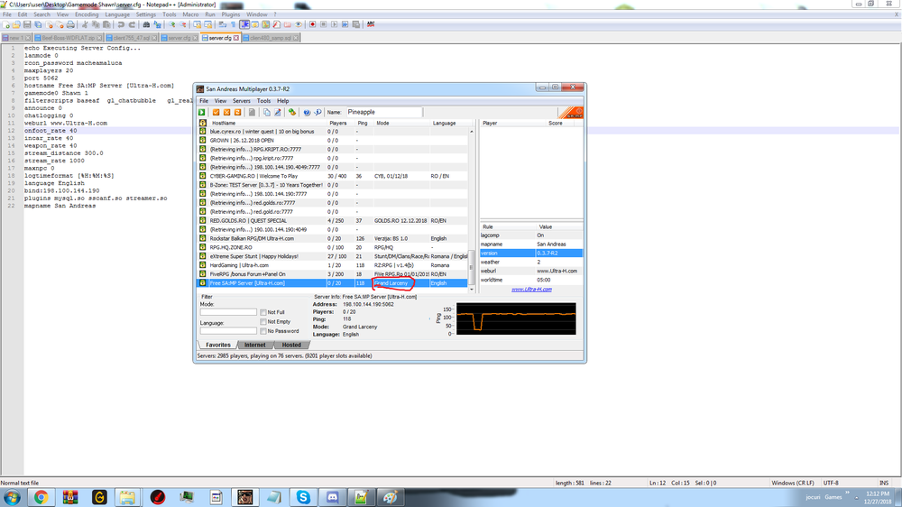Screen dimensions: 902x507
Task: Click the Zoom In icon in Notepad++
Action: (171, 24)
